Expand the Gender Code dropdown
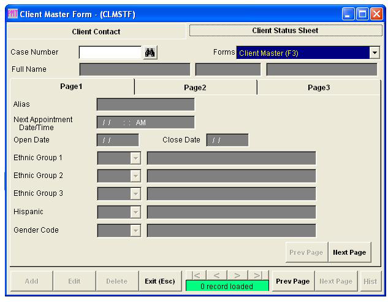Viewport: 388px width, 302px height. [135, 231]
